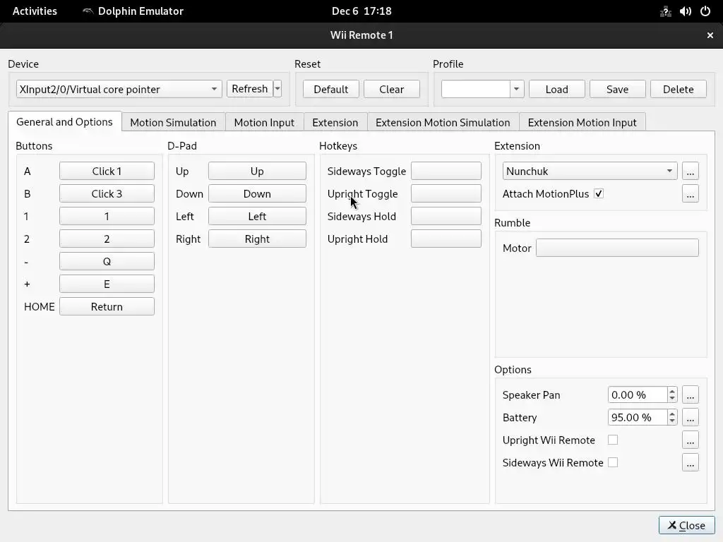The width and height of the screenshot is (723, 542).
Task: Click the Default reset button
Action: (x=330, y=89)
